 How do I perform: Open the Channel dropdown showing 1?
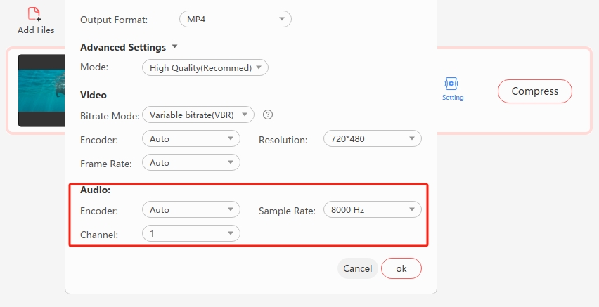pos(191,233)
